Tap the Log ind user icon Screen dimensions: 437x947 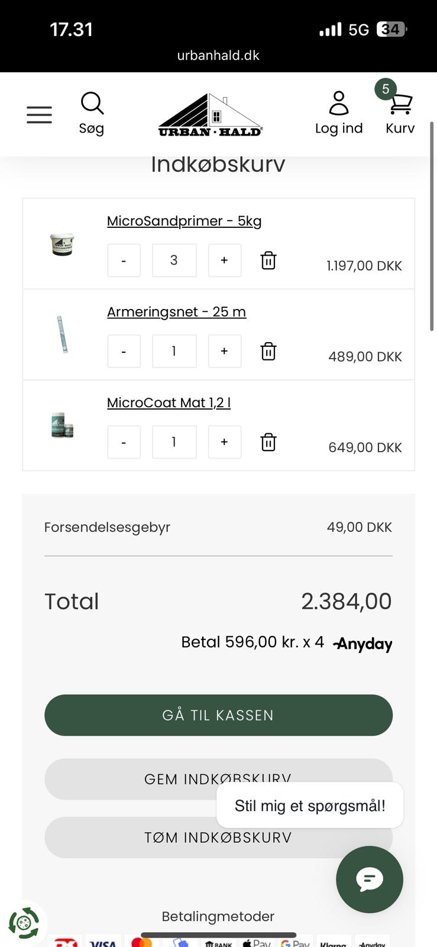point(338,104)
